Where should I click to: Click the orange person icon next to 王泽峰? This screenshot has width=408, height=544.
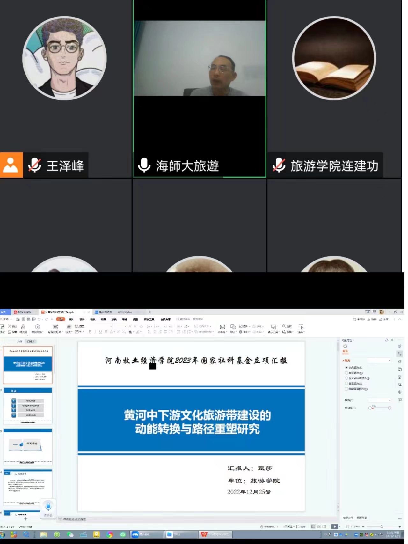11,165
